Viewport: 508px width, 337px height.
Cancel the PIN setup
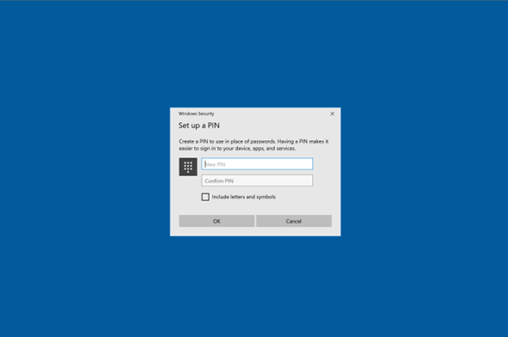[x=293, y=221]
